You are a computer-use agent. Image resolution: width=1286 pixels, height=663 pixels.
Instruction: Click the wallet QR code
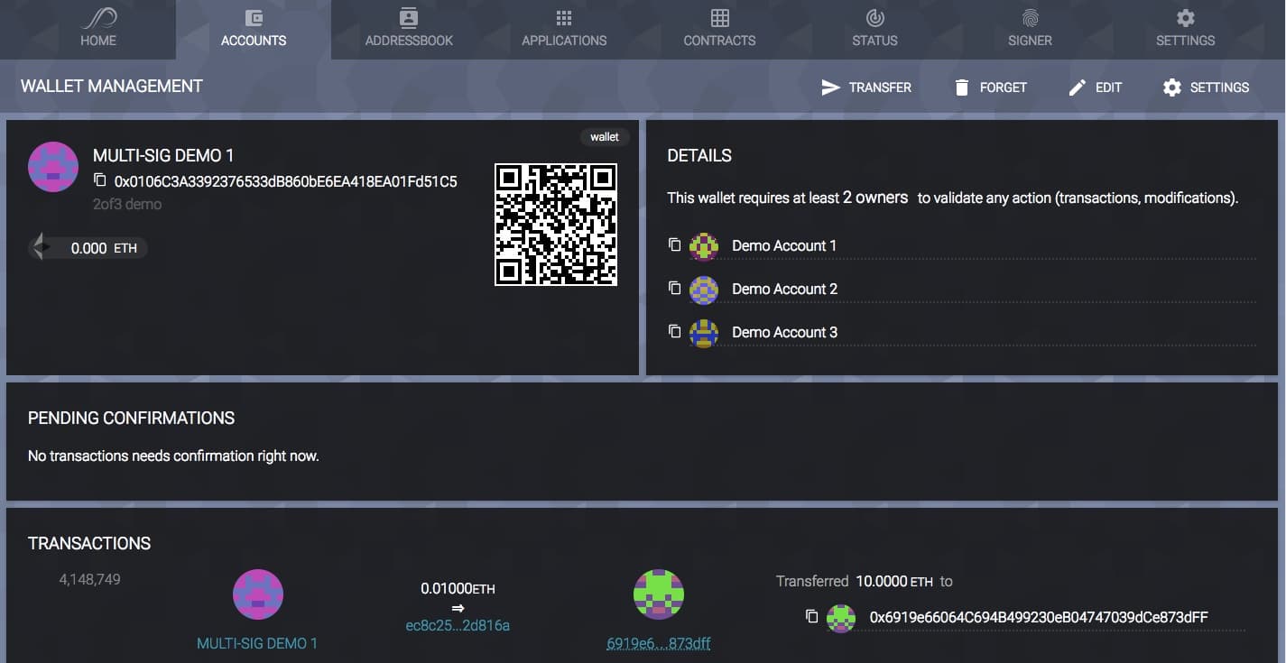(x=557, y=225)
